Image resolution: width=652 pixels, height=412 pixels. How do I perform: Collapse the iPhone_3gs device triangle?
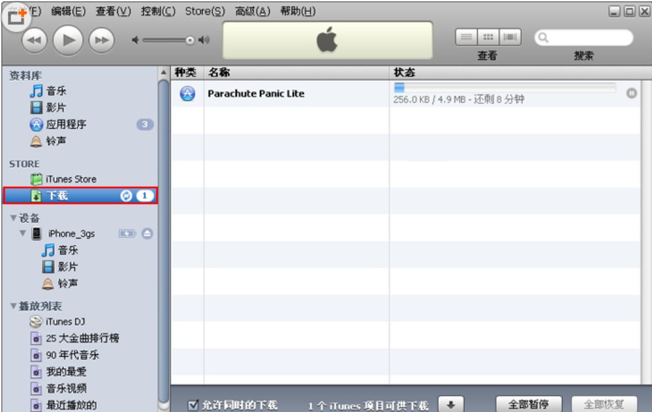coord(23,233)
